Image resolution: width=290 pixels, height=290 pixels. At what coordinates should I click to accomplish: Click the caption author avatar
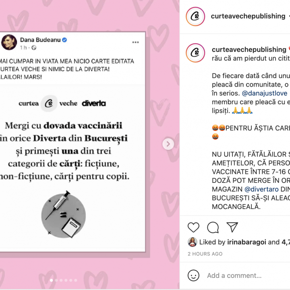pyautogui.click(x=195, y=53)
